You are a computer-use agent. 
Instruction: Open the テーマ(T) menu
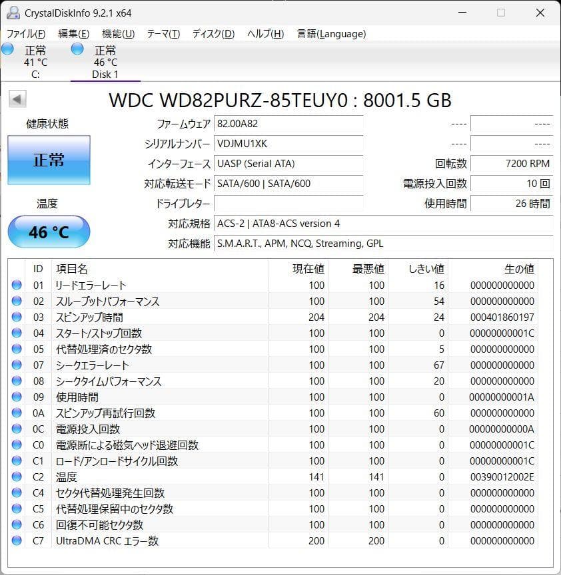[163, 34]
